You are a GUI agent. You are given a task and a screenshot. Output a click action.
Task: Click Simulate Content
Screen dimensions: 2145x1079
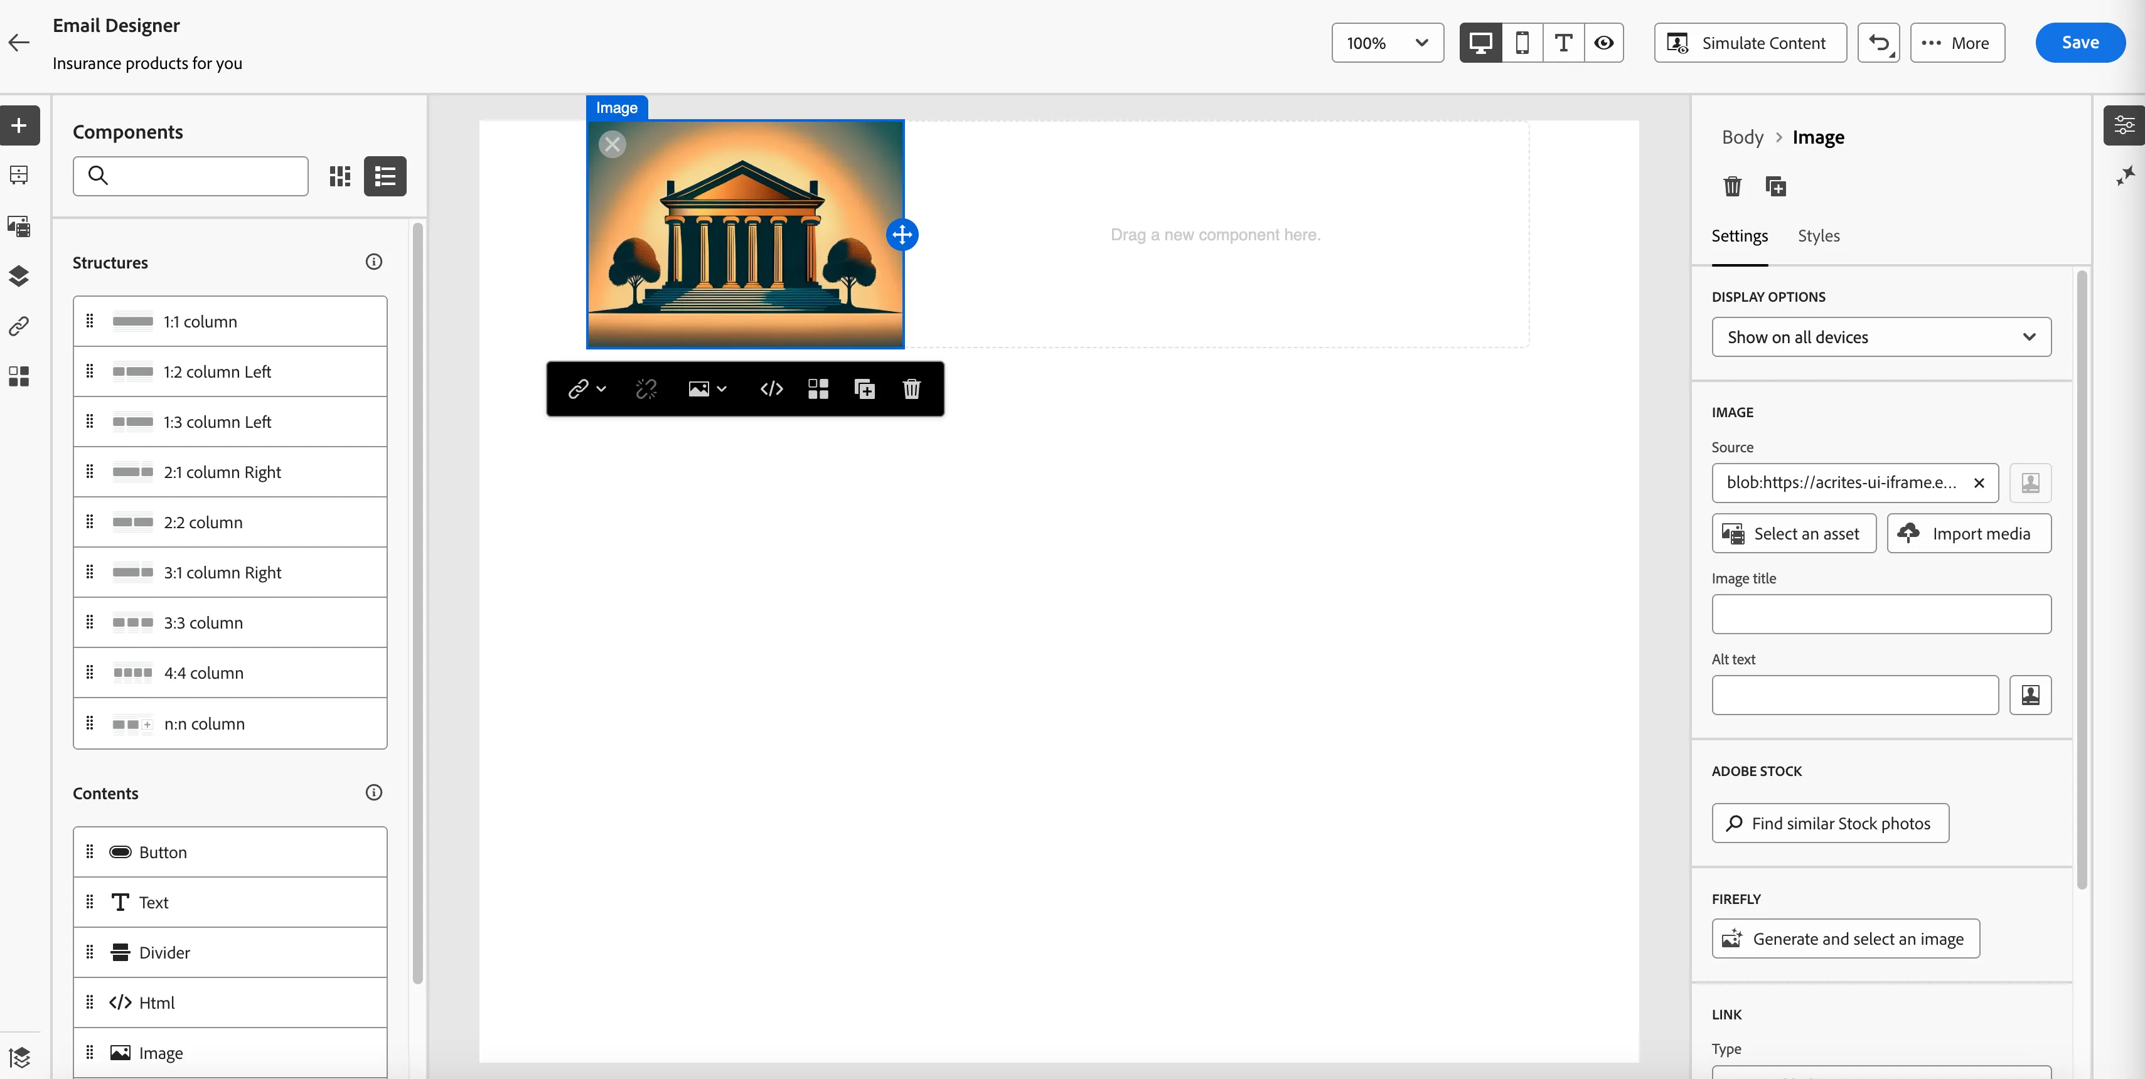[x=1750, y=43]
